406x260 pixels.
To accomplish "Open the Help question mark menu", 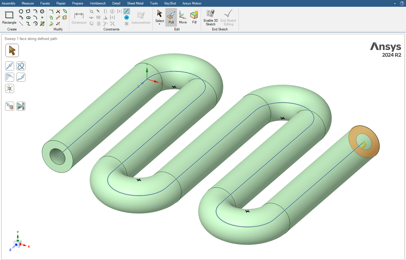I will (x=402, y=3).
